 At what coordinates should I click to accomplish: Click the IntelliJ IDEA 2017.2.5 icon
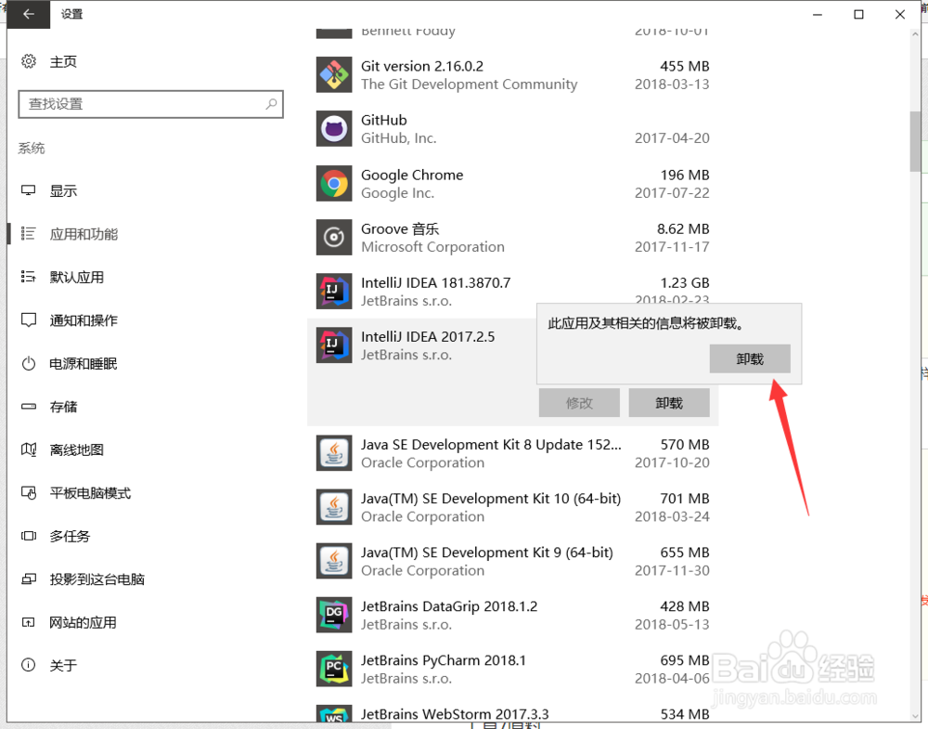click(x=334, y=345)
